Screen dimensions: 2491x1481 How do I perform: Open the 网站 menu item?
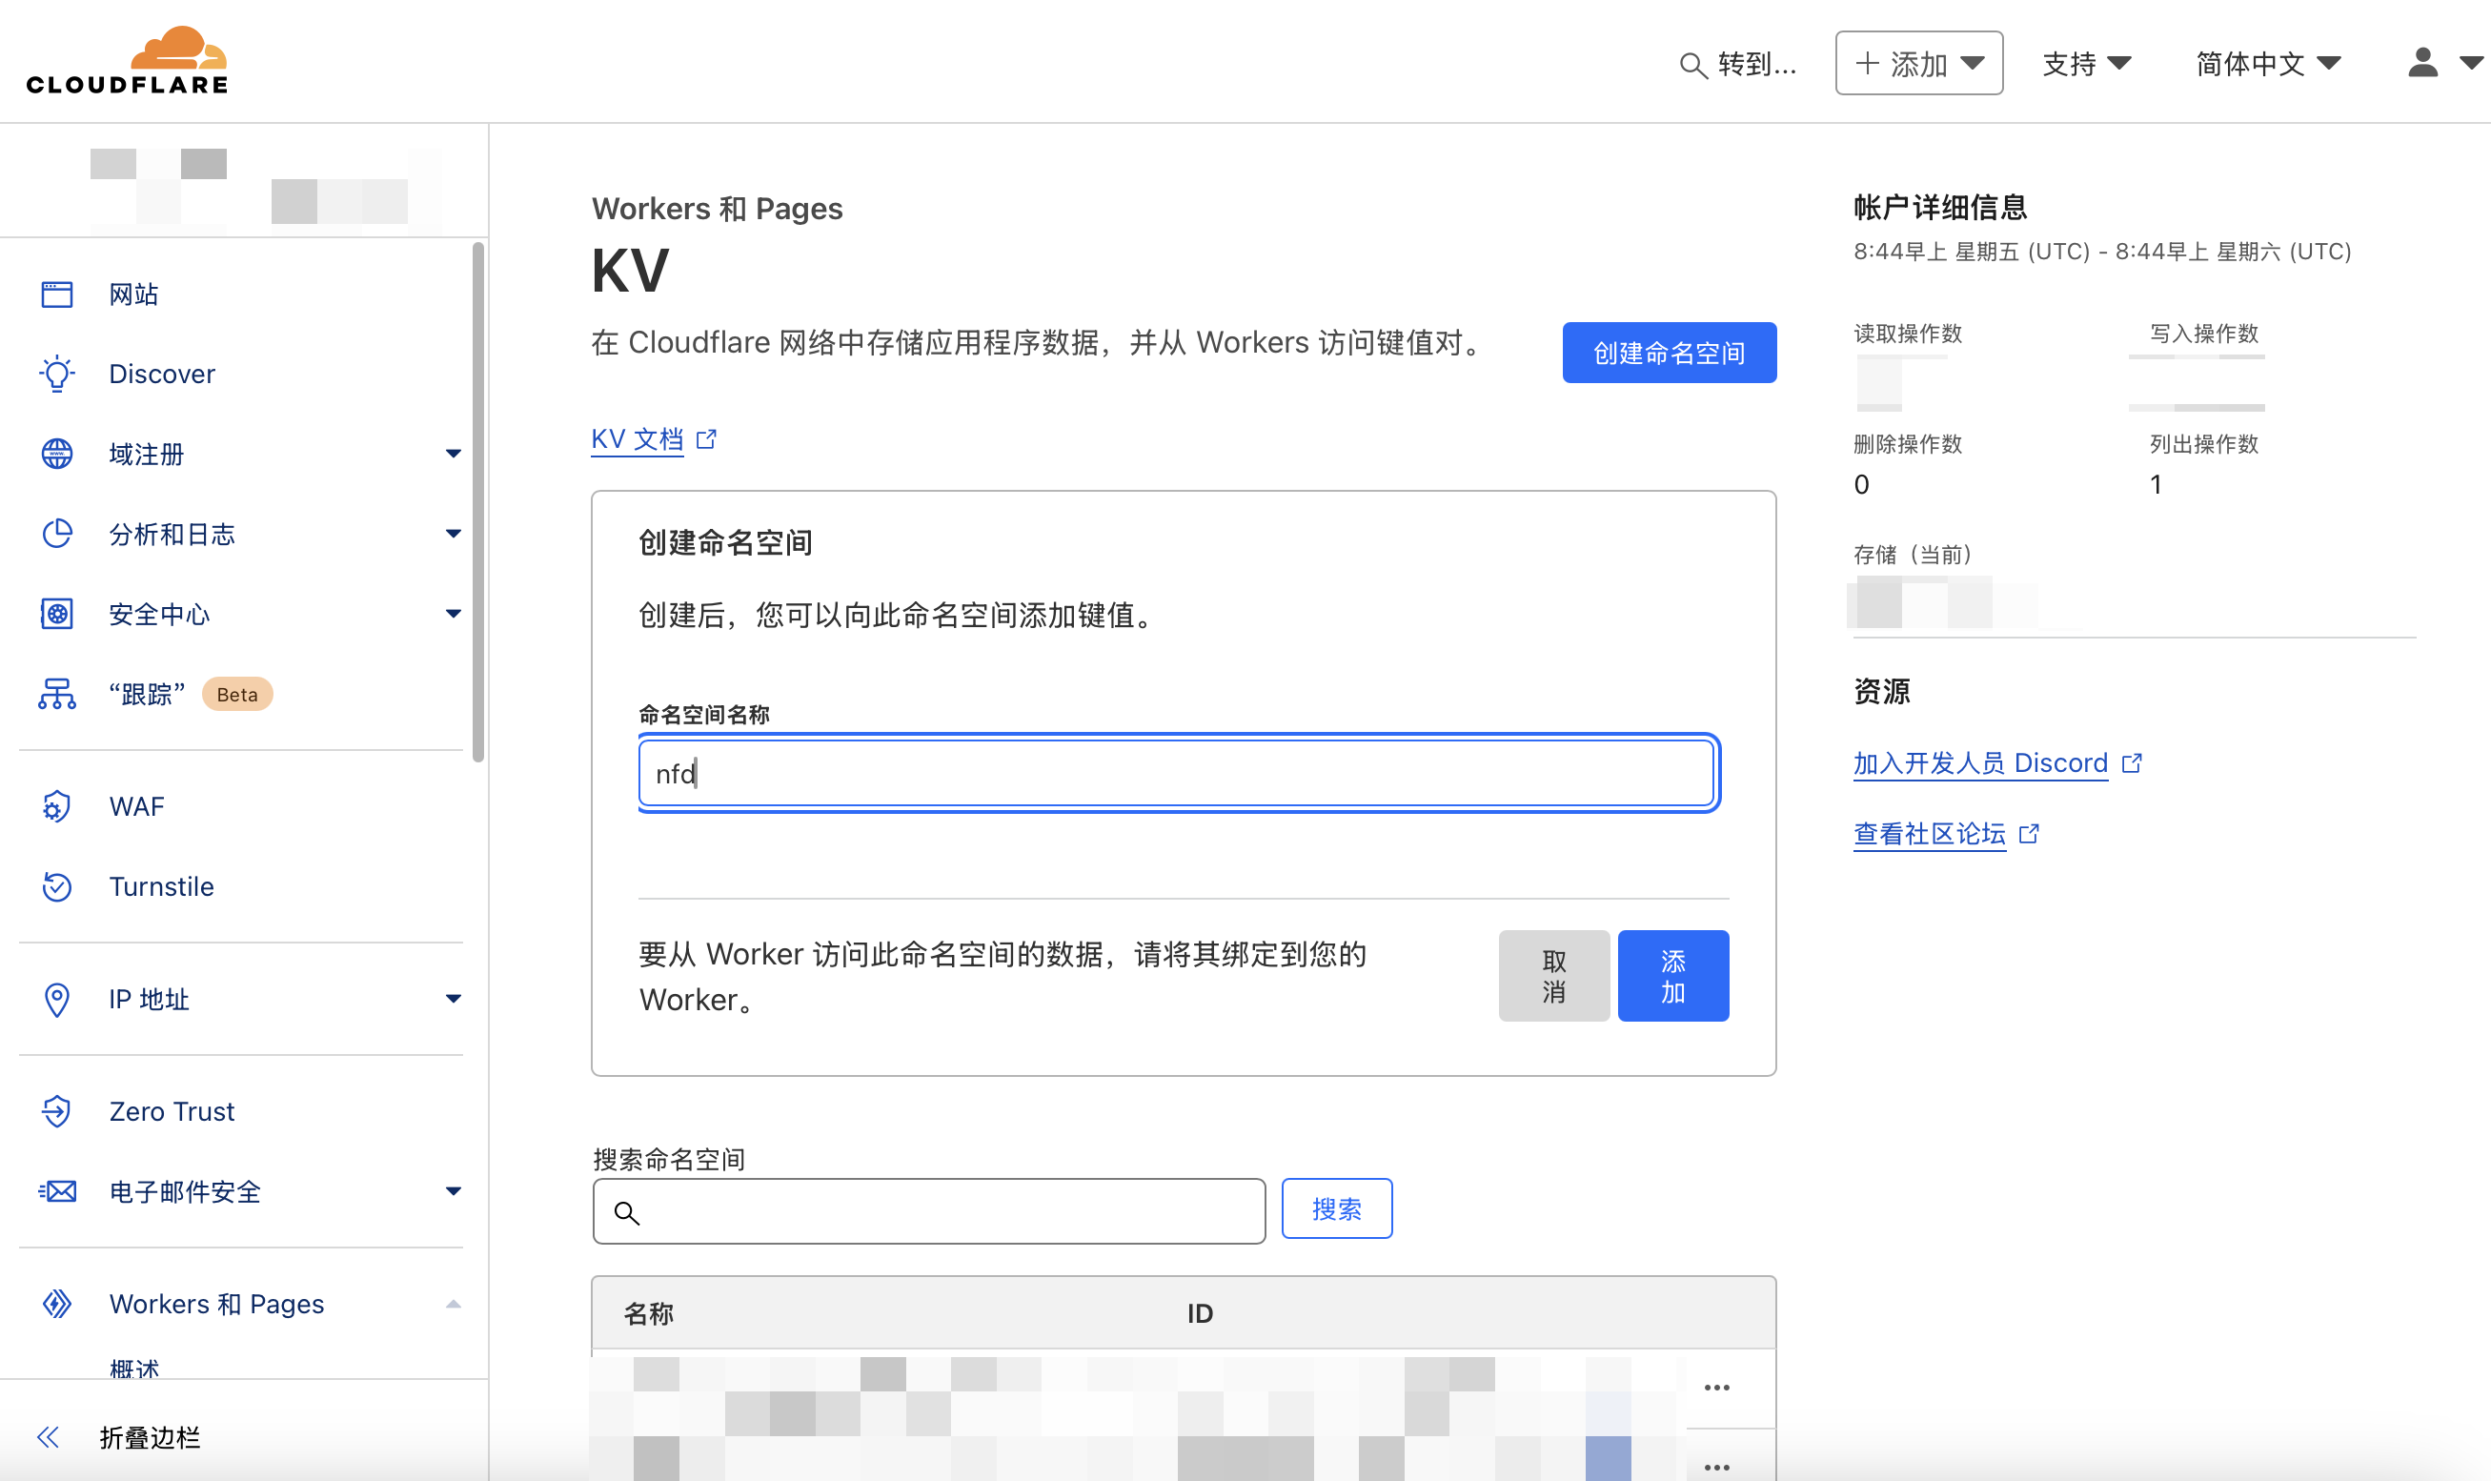(x=133, y=294)
